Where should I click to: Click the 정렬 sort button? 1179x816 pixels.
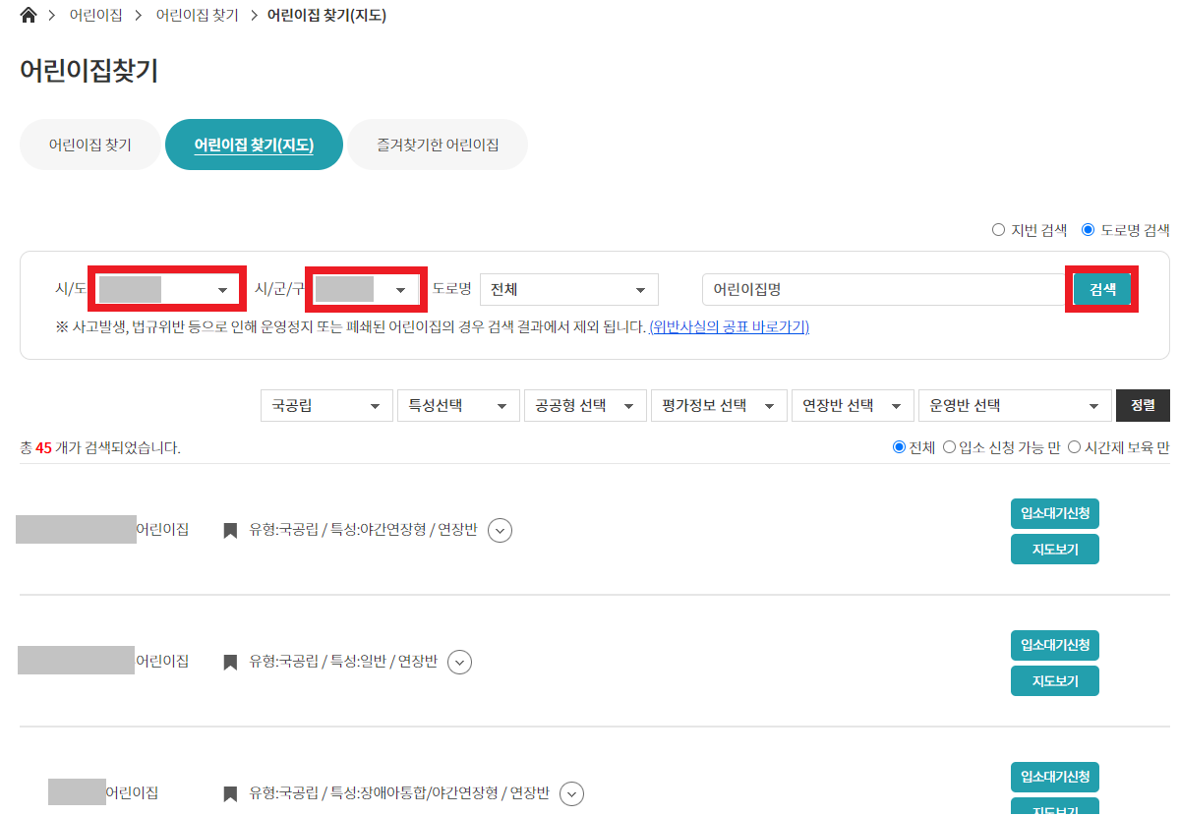click(1143, 404)
